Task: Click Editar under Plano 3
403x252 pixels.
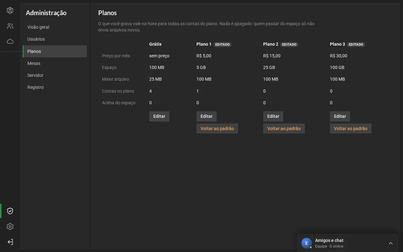Action: pos(340,116)
